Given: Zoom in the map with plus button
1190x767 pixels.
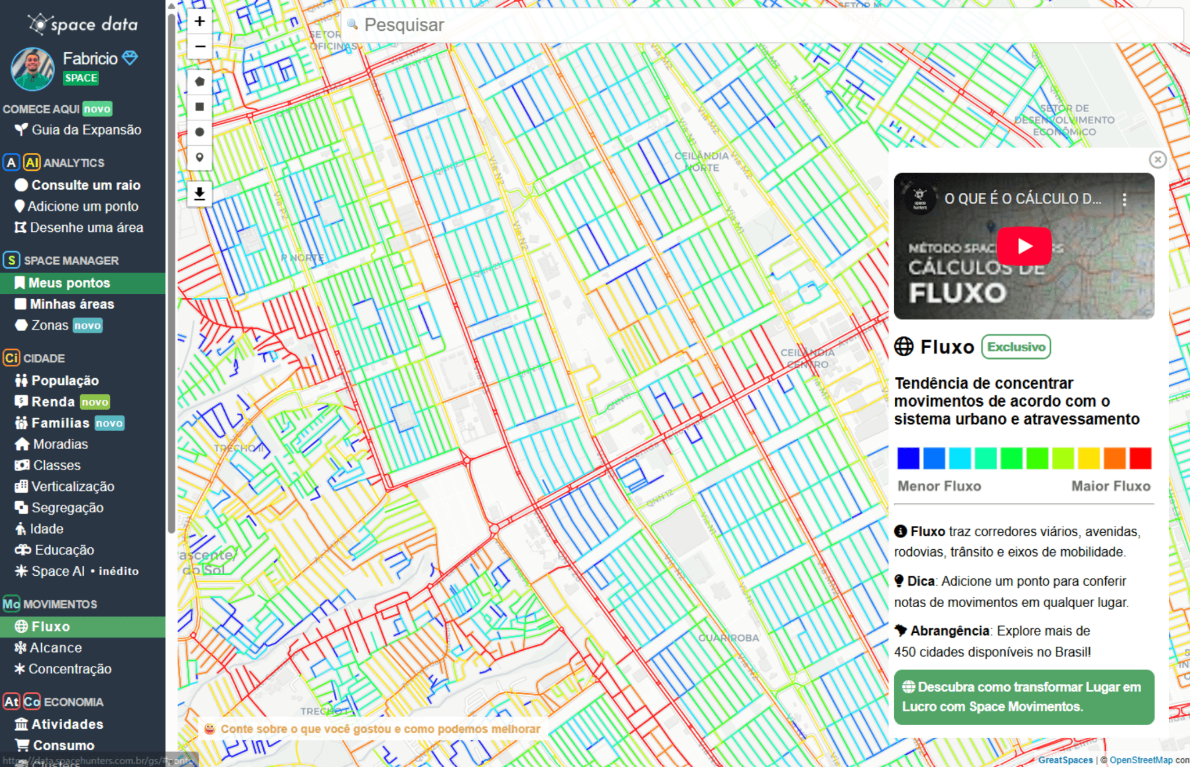Looking at the screenshot, I should (199, 21).
